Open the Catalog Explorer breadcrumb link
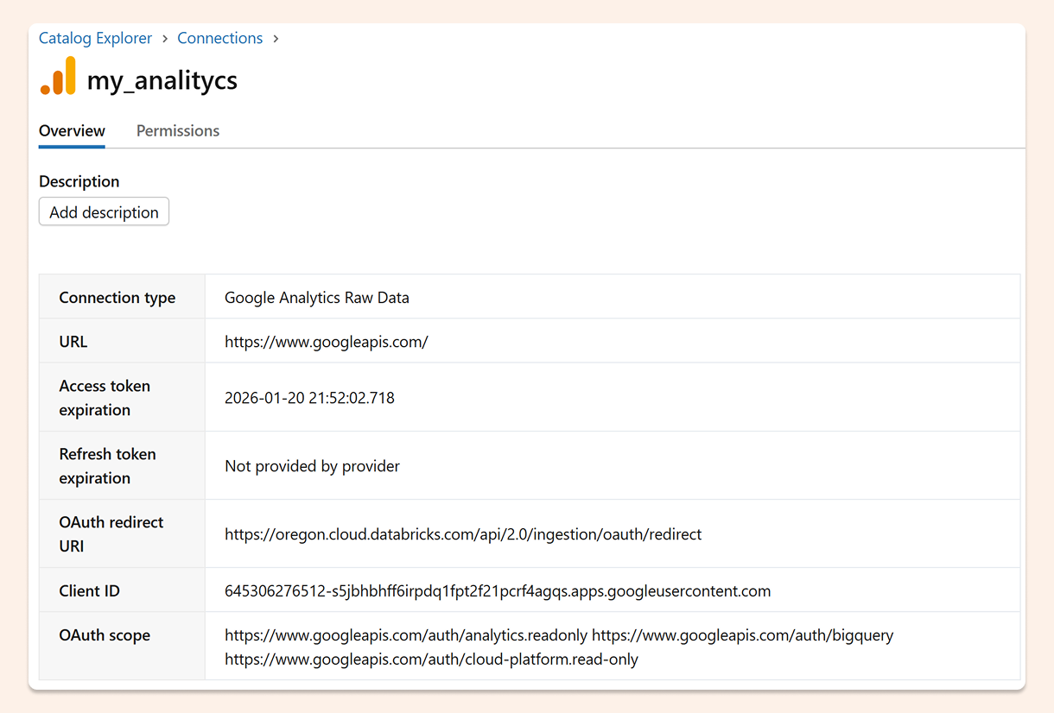Image resolution: width=1054 pixels, height=713 pixels. pyautogui.click(x=95, y=38)
